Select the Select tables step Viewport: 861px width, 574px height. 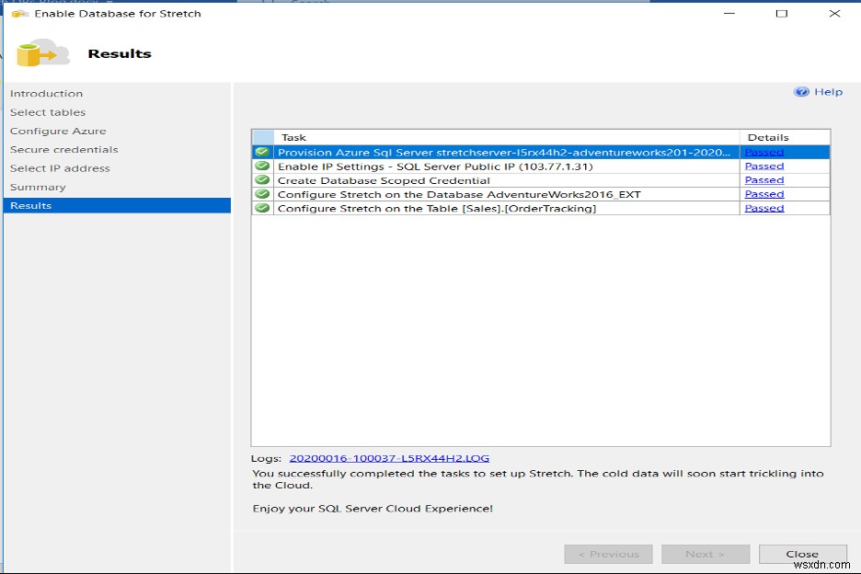tap(48, 112)
